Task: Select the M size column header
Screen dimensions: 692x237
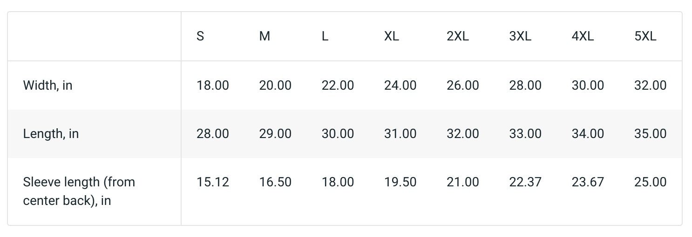Action: tap(265, 36)
